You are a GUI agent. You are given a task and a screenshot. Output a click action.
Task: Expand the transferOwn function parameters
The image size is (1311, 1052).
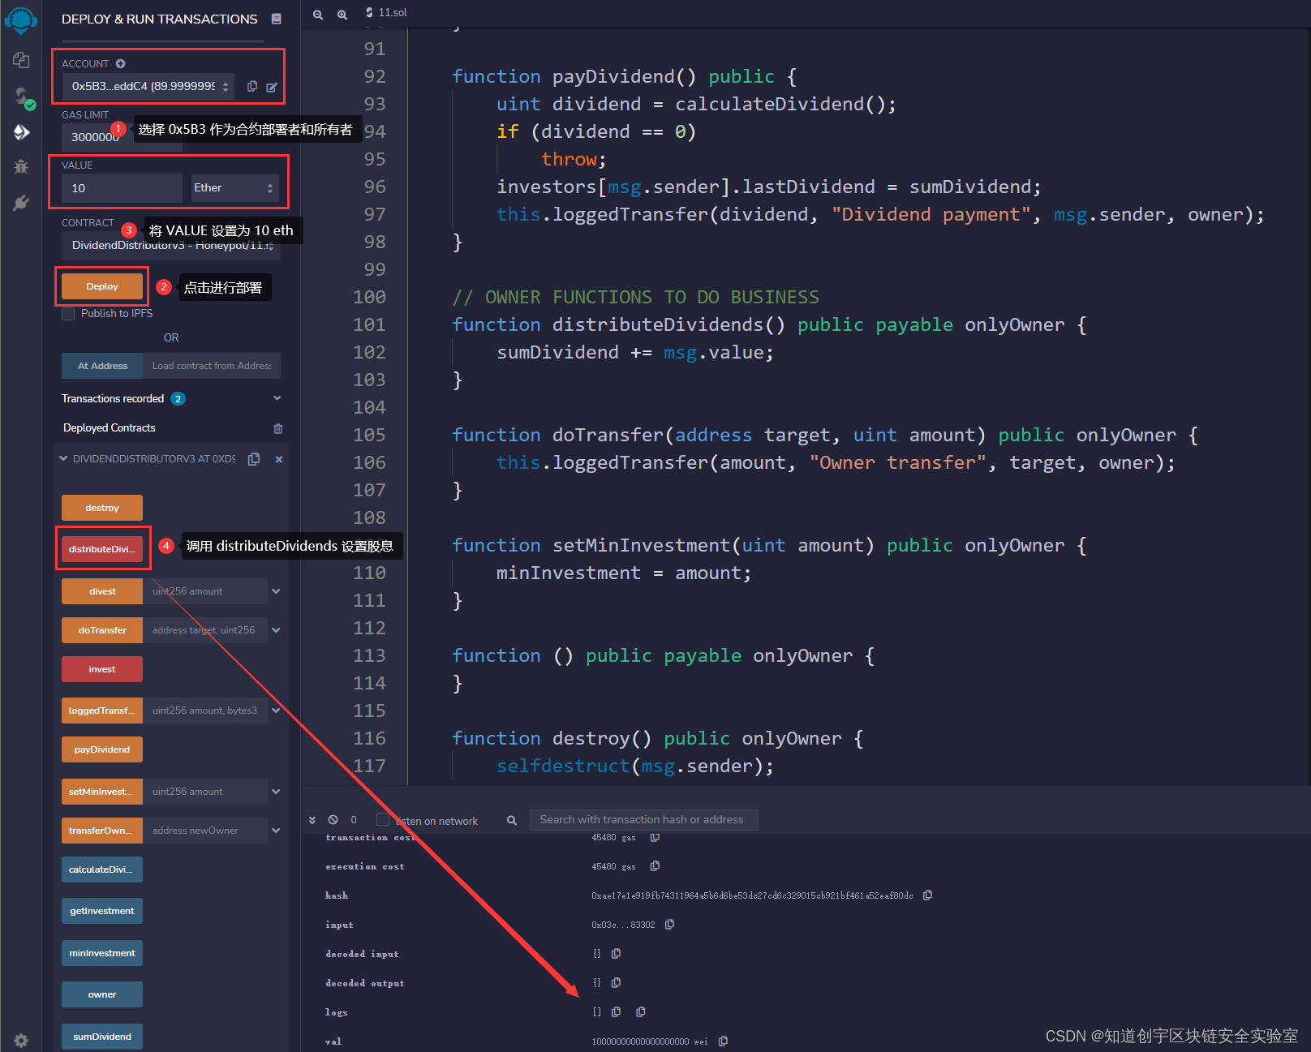click(276, 831)
